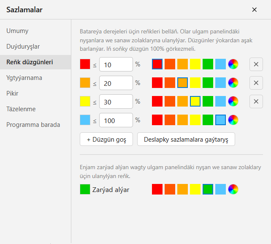
Task: Delete the 10% rule
Action: (x=256, y=64)
